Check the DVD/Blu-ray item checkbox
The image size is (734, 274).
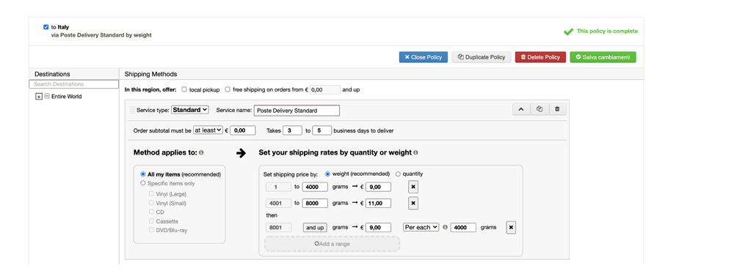tap(151, 230)
